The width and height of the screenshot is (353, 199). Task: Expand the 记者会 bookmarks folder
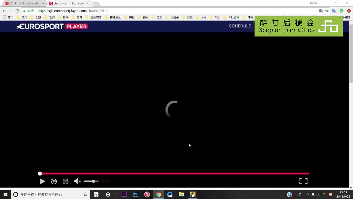tap(172, 17)
